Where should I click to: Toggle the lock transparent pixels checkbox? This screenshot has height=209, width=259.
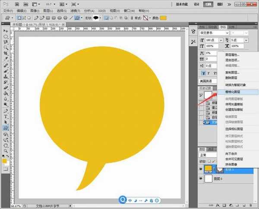[x=208, y=161]
